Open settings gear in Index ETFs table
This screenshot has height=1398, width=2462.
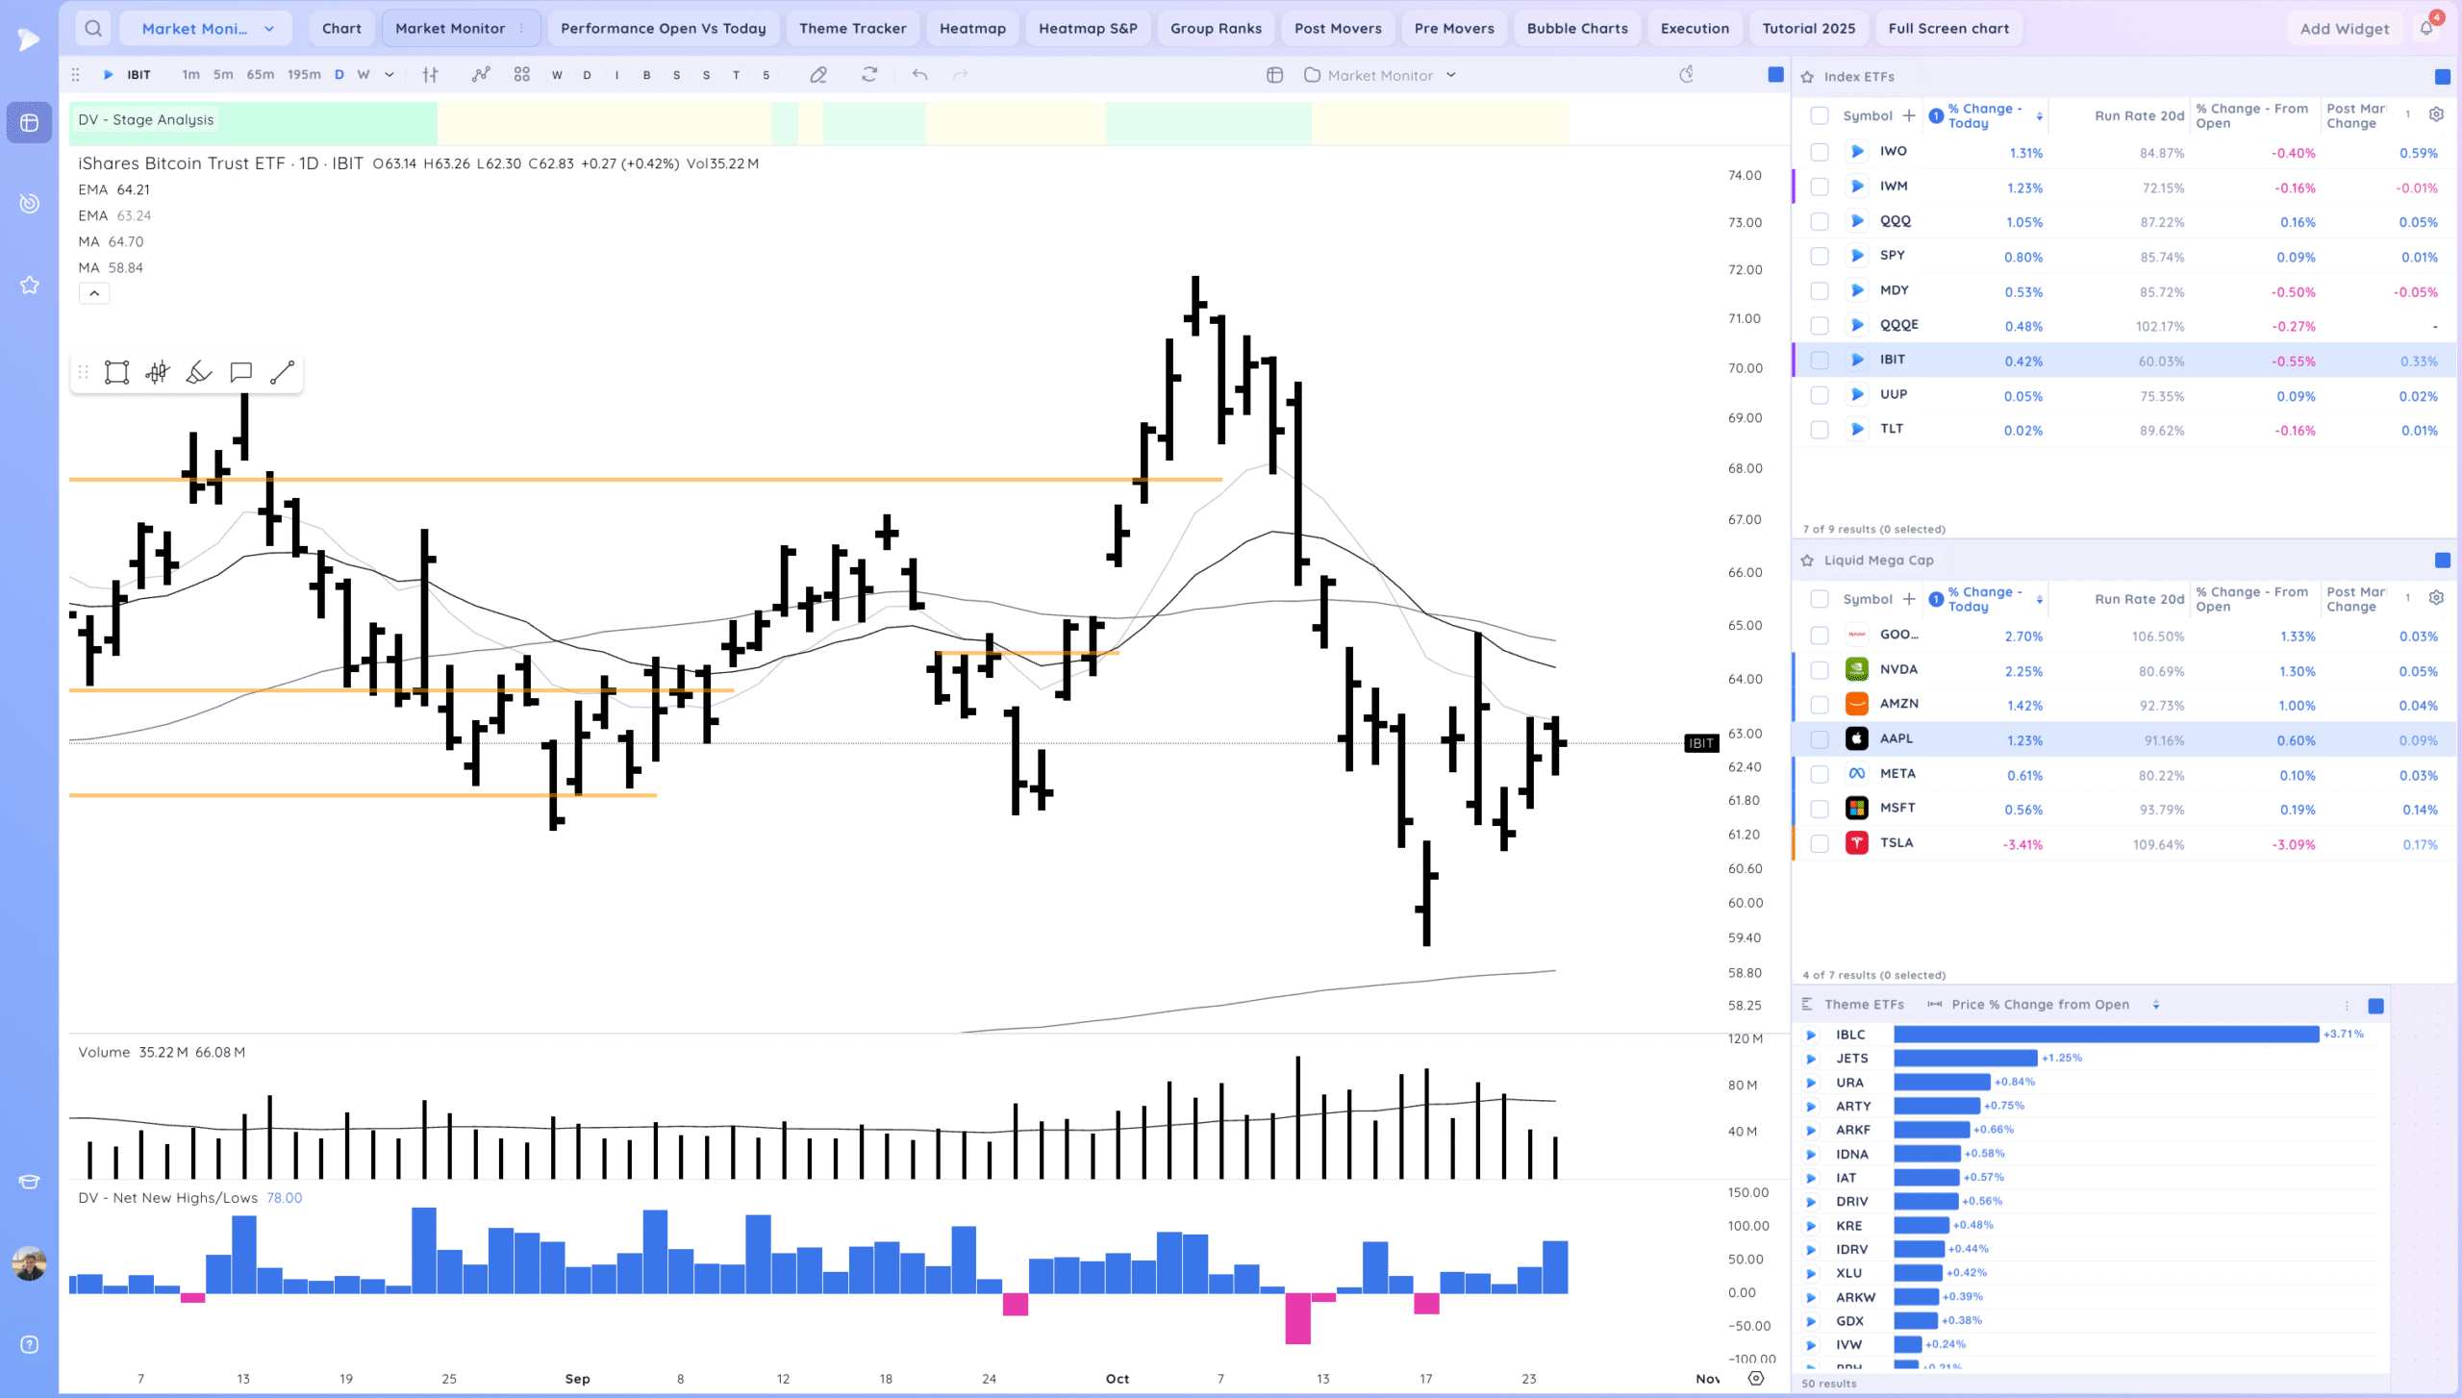[2436, 114]
